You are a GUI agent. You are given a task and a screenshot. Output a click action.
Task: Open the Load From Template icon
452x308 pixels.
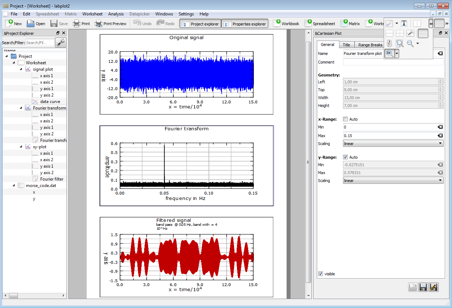pos(413,287)
